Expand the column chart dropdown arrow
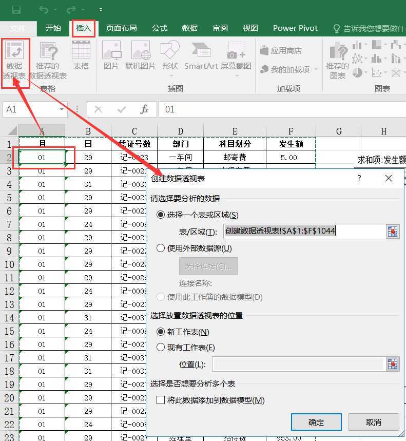This screenshot has height=441, width=406. (366, 45)
